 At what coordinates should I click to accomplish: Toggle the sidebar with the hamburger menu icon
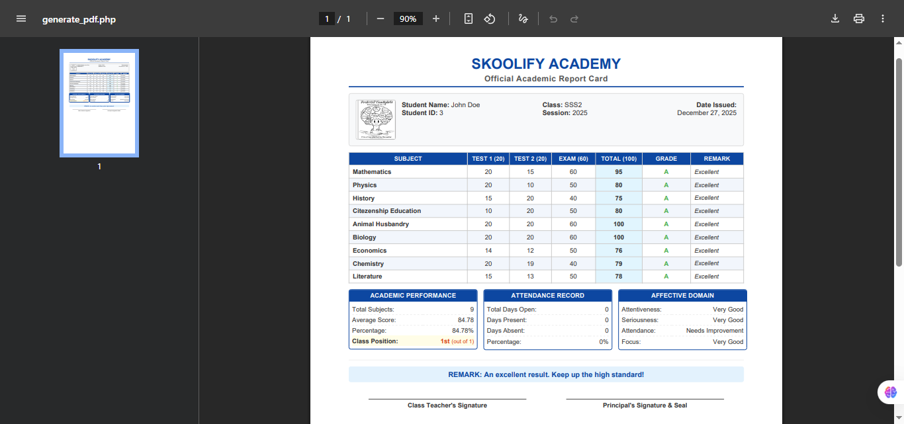[x=21, y=19]
